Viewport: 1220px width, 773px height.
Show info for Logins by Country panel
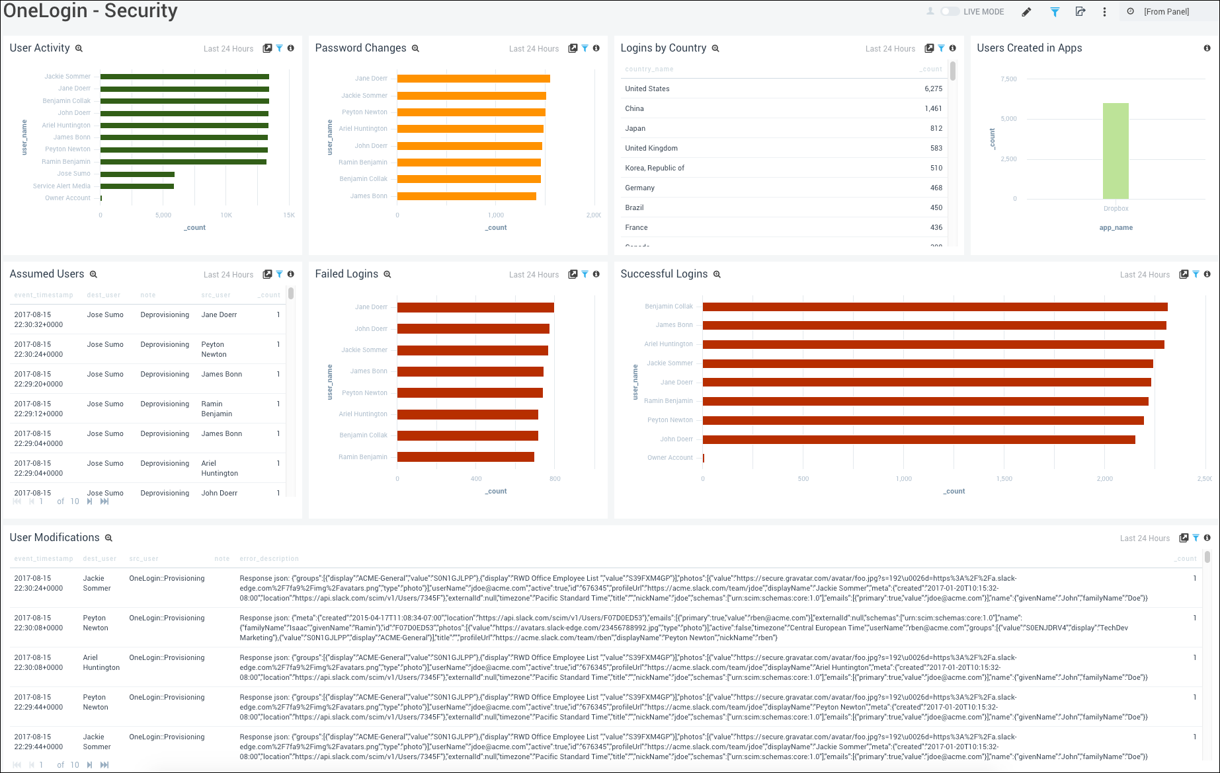pos(952,48)
